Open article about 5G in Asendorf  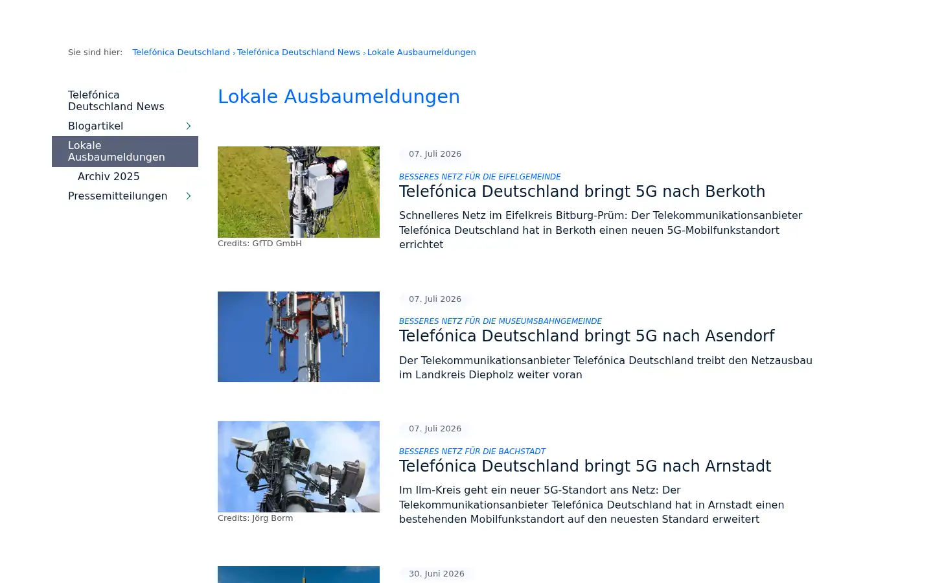pyautogui.click(x=586, y=336)
